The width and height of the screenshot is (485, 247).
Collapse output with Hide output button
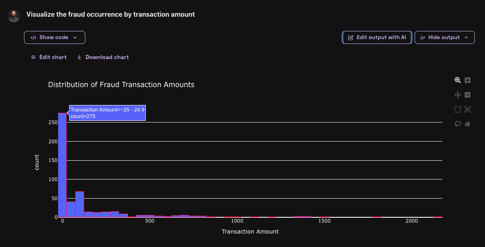444,37
